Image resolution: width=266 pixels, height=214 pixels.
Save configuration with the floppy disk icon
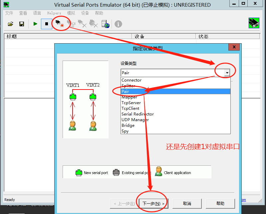pyautogui.click(x=22, y=24)
